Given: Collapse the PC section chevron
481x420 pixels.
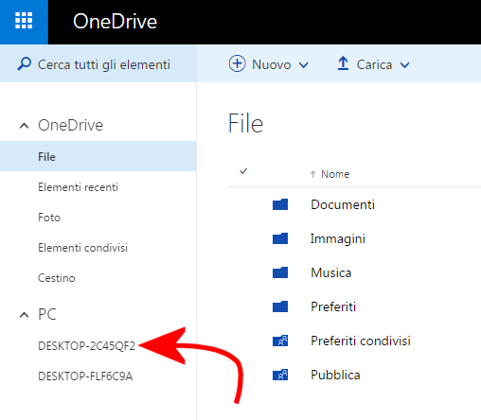Looking at the screenshot, I should [24, 315].
